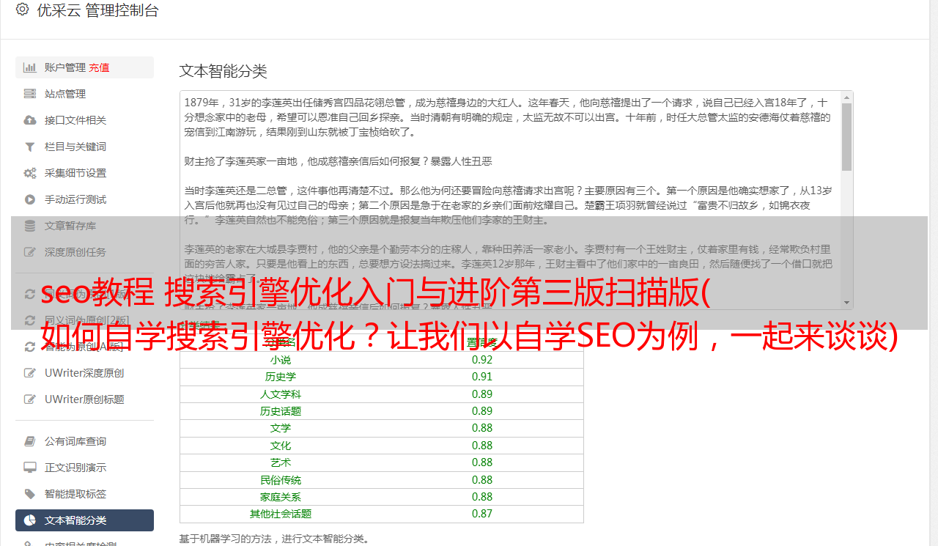
Task: Click the database icon for 文章暂存库
Action: pyautogui.click(x=30, y=226)
